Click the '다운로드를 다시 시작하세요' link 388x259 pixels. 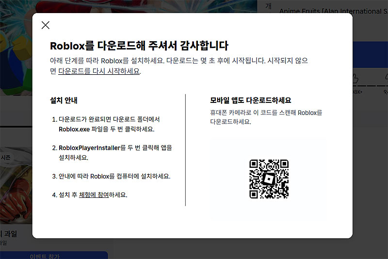pyautogui.click(x=99, y=71)
